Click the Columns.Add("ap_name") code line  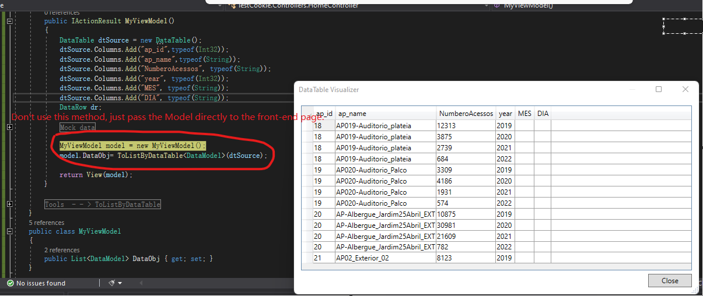(x=149, y=59)
